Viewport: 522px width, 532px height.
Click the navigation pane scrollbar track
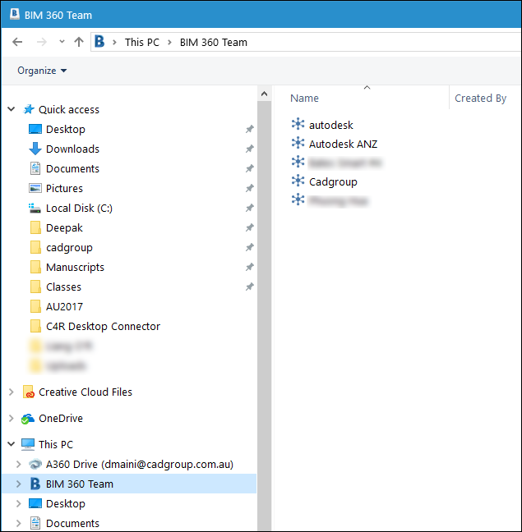coord(264,315)
